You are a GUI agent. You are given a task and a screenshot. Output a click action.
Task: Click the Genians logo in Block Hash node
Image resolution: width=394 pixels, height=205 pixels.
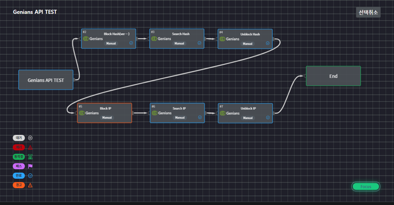pos(86,39)
